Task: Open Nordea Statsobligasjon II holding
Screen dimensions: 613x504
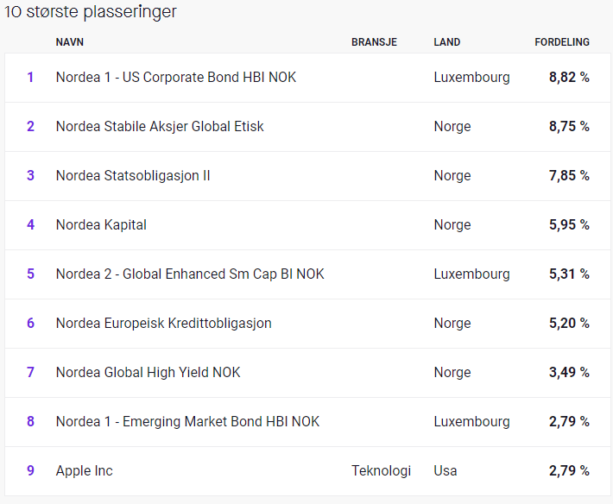Action: [x=133, y=176]
